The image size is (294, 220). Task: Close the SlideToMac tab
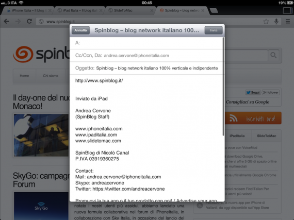coord(152,11)
